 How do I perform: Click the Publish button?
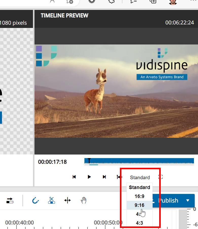(x=167, y=201)
